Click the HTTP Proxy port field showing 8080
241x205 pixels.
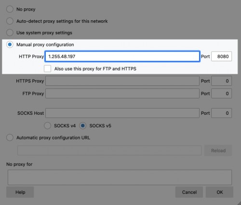[221, 56]
